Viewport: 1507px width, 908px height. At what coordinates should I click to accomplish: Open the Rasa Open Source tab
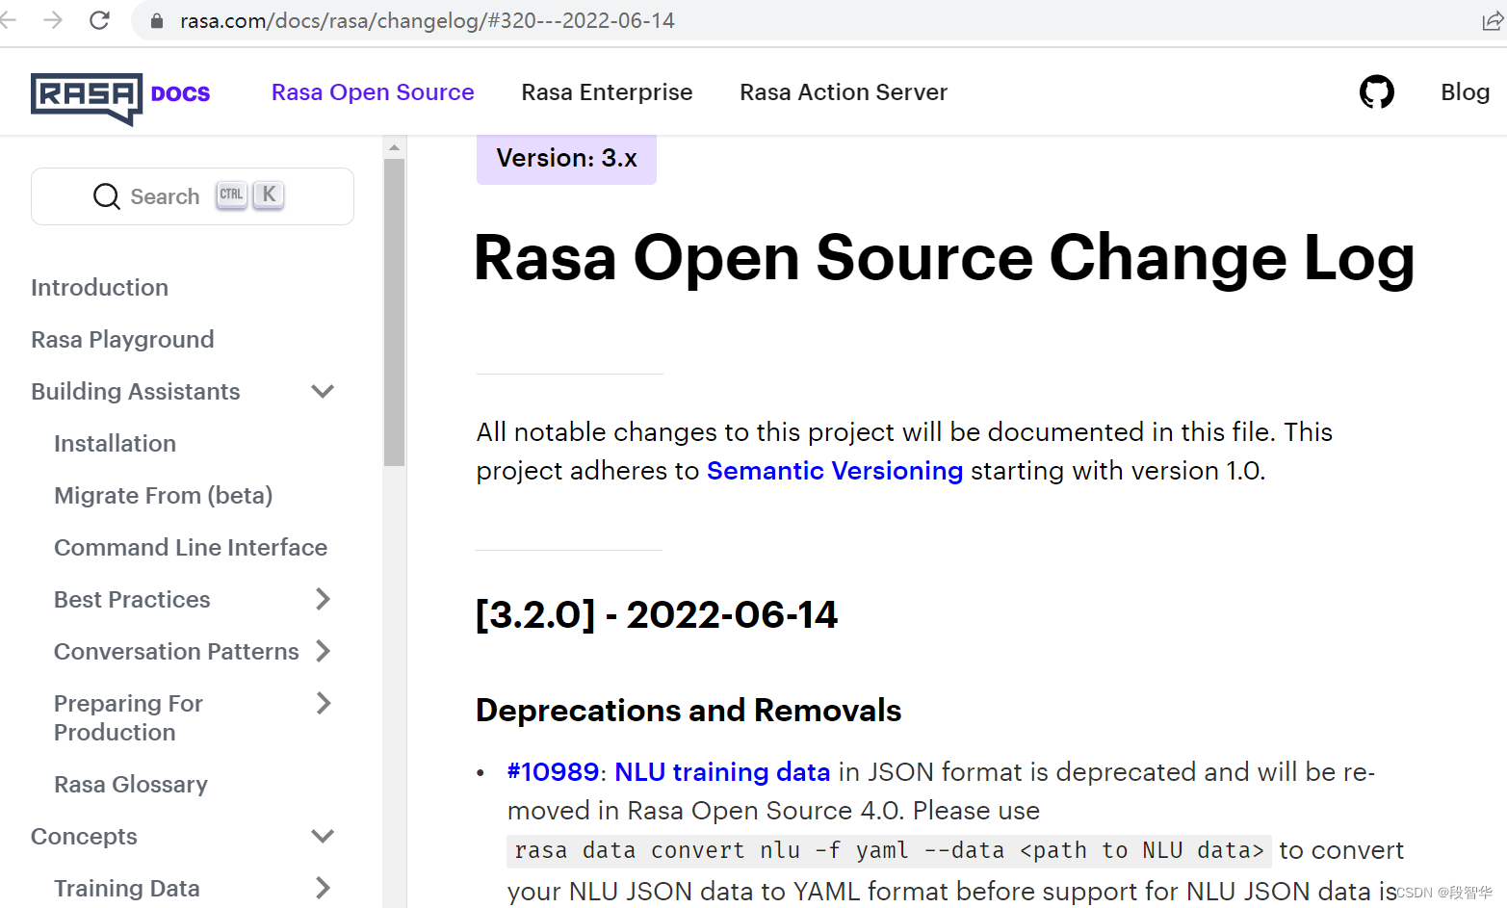[x=373, y=92]
